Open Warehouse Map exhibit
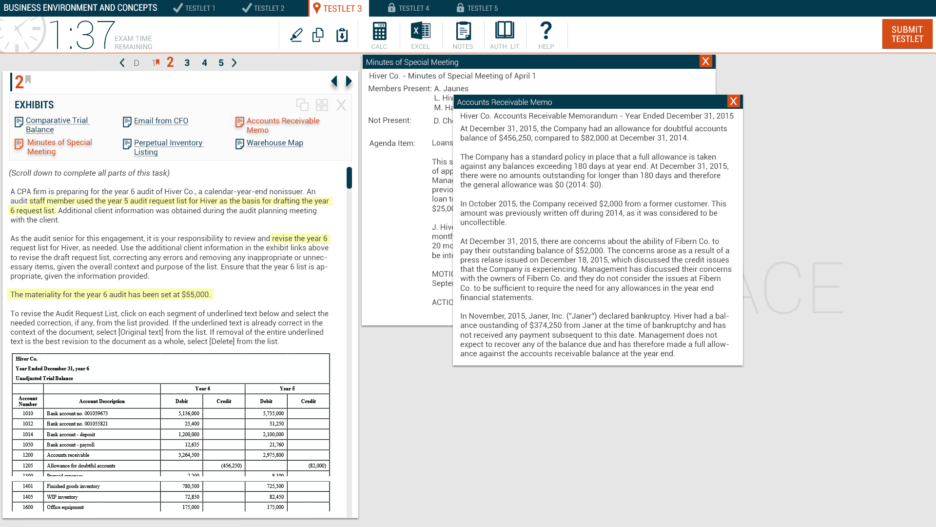Image resolution: width=936 pixels, height=527 pixels. 275,142
